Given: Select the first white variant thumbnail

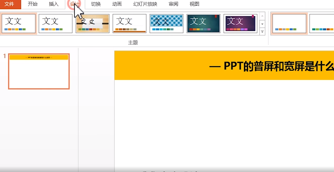Looking at the screenshot, I should tap(289, 24).
